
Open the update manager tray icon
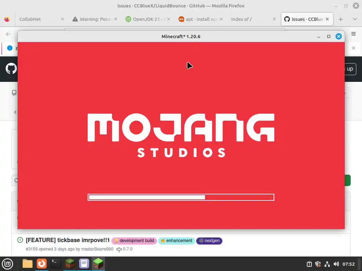[x=309, y=264]
